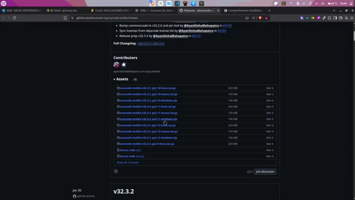Click the 18:44 clock in the panel
Screen dimensions: 355x200
pos(343,3)
